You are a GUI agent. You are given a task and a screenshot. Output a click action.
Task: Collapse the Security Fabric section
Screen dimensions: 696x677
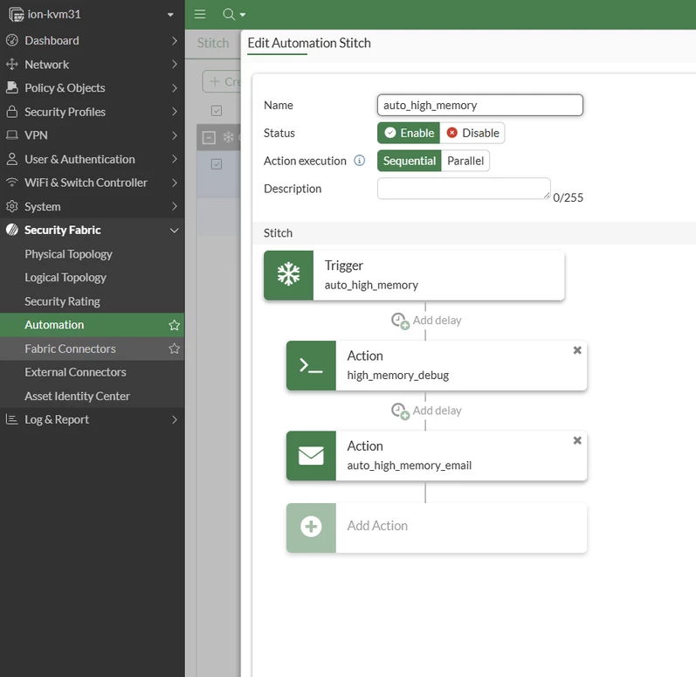click(x=175, y=231)
